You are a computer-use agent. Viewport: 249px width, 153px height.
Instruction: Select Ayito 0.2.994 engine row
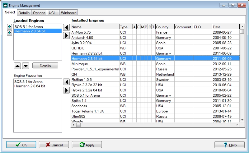point(155,43)
